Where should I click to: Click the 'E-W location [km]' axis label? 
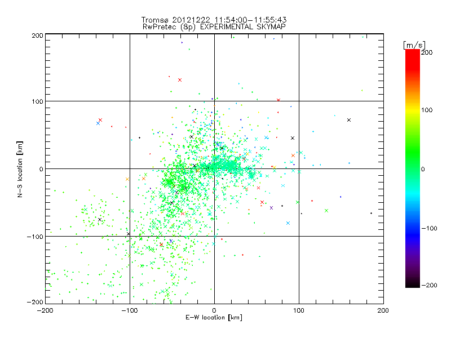pyautogui.click(x=214, y=317)
